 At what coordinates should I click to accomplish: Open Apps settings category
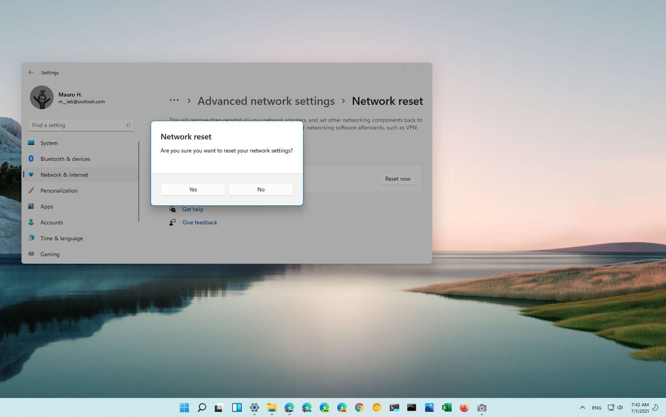tap(81, 207)
